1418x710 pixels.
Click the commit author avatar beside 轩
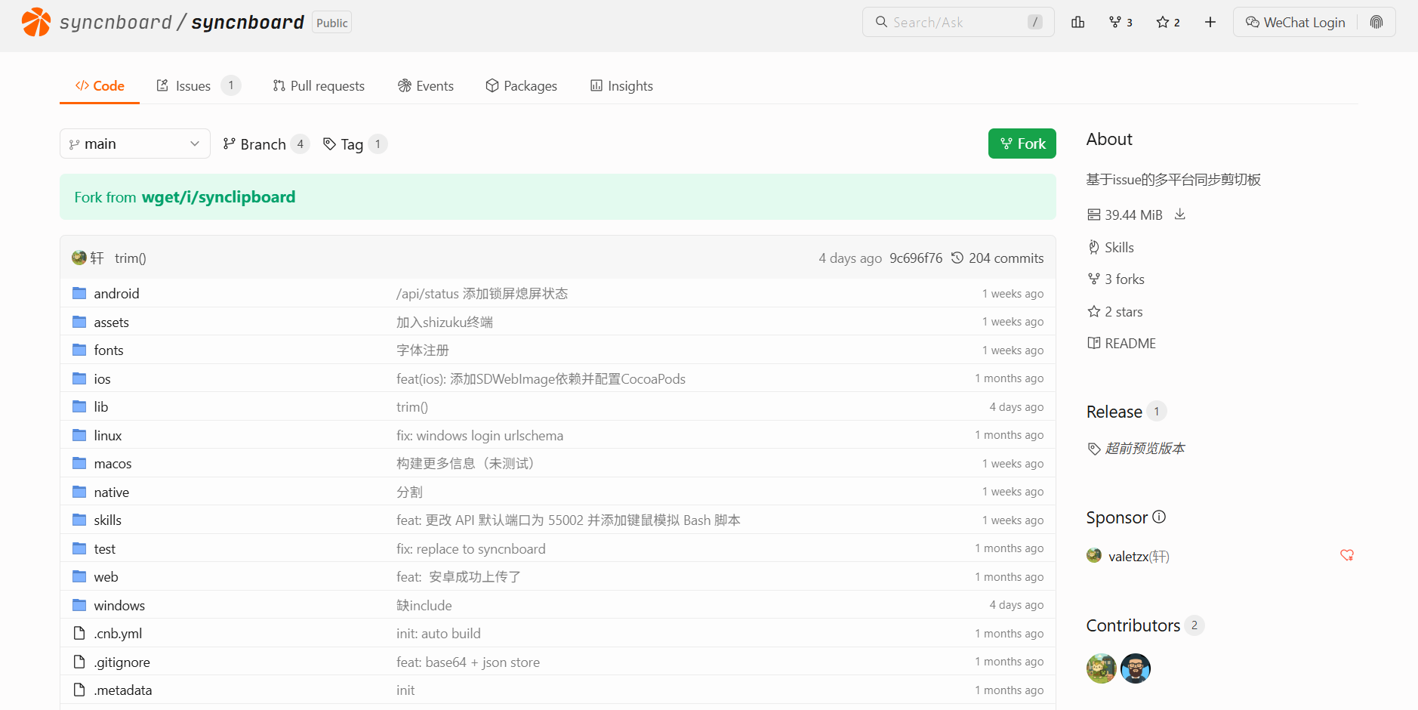pyautogui.click(x=79, y=258)
